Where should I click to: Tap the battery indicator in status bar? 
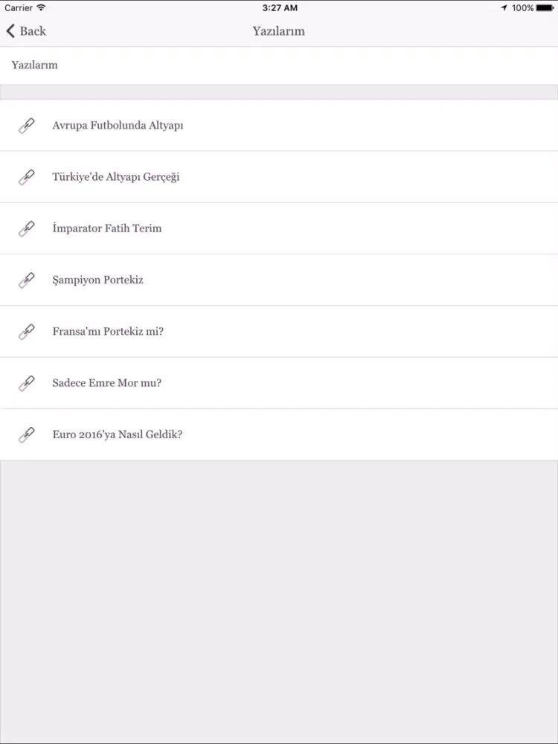tap(545, 8)
